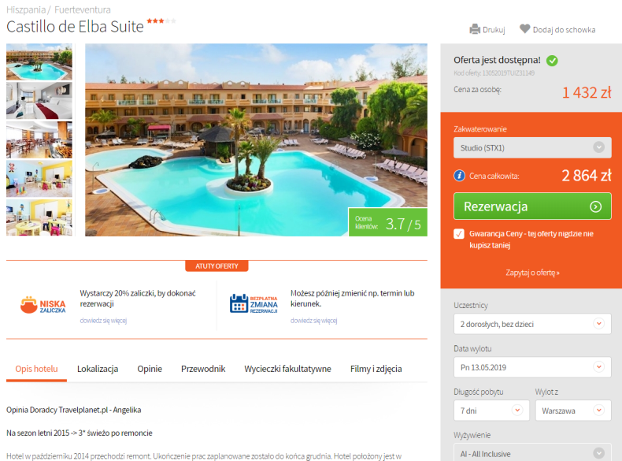Screen dimensions: 622x461
Task: Expand the Długość pobytu 7 dni dropdown
Action: [491, 411]
